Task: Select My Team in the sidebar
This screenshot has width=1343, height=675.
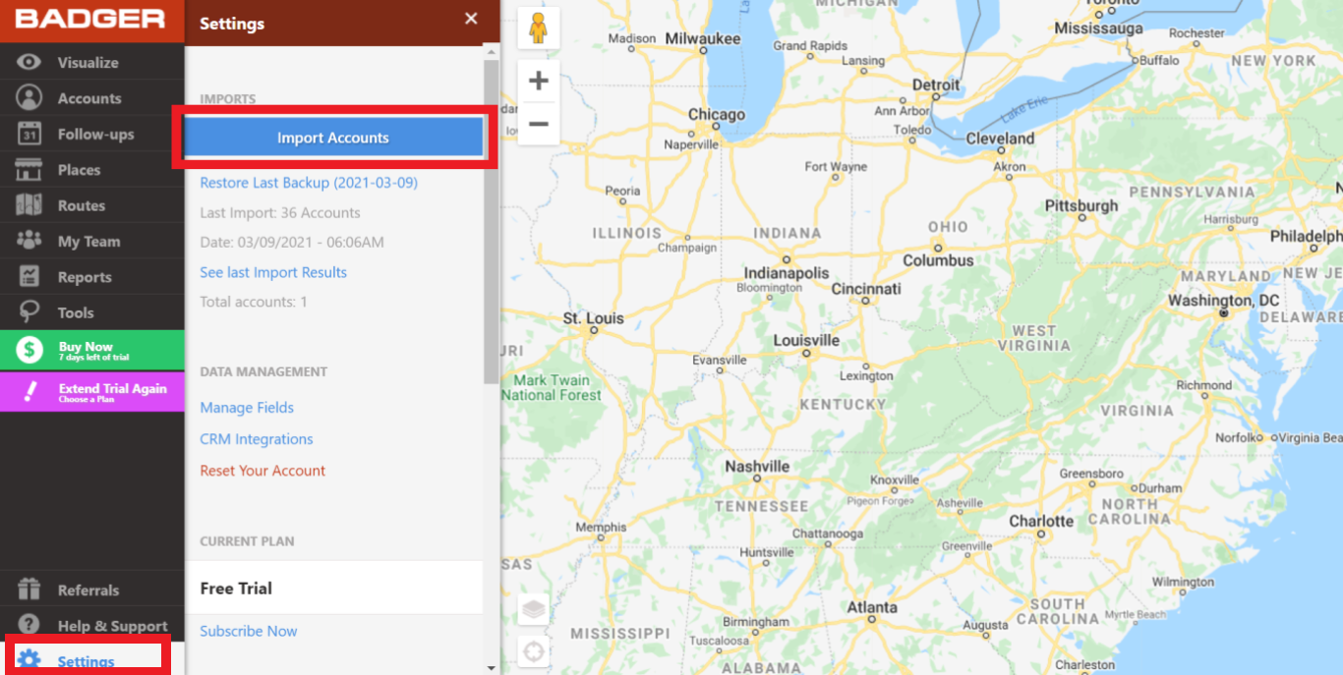Action: (x=91, y=241)
